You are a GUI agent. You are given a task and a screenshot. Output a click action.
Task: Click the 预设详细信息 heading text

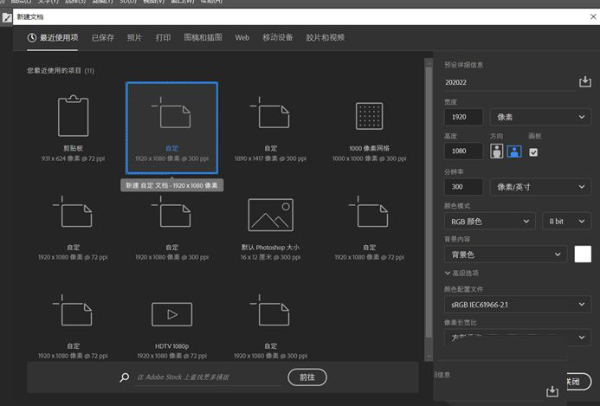(x=463, y=65)
